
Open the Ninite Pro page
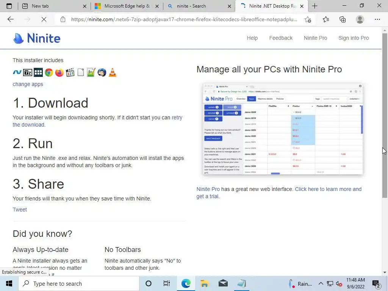click(x=315, y=38)
